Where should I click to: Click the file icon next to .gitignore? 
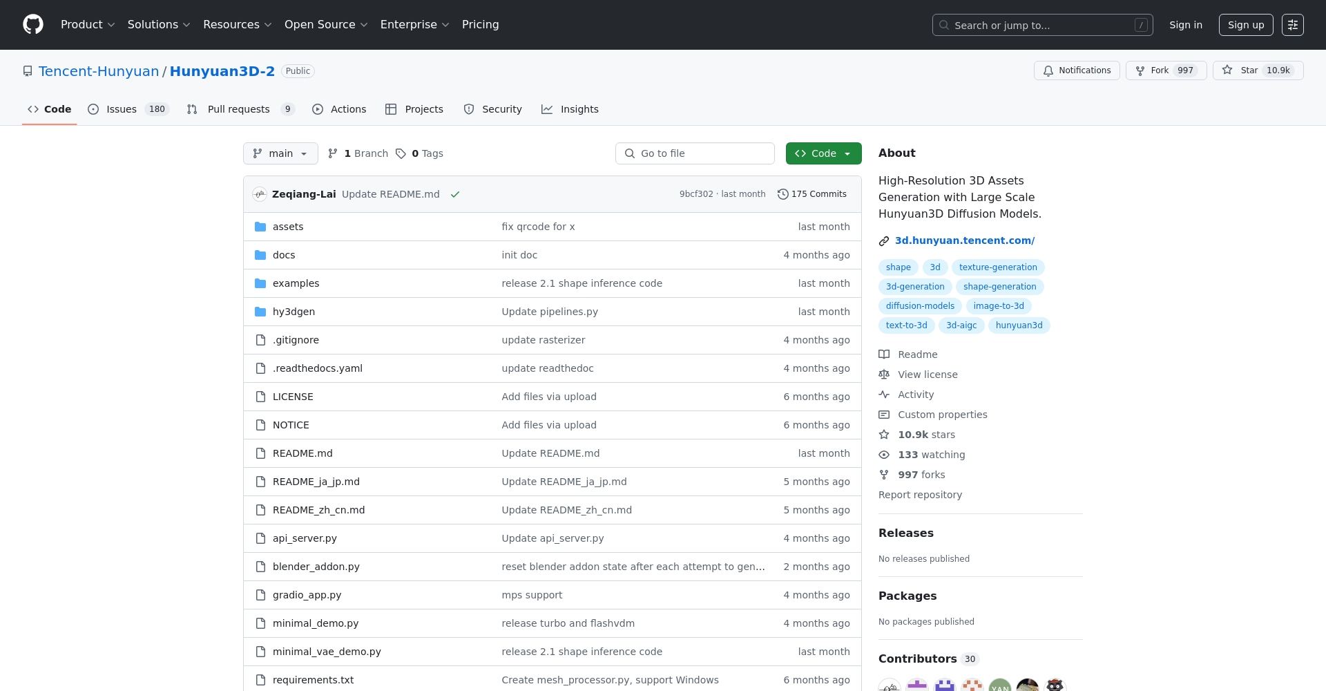coord(260,340)
